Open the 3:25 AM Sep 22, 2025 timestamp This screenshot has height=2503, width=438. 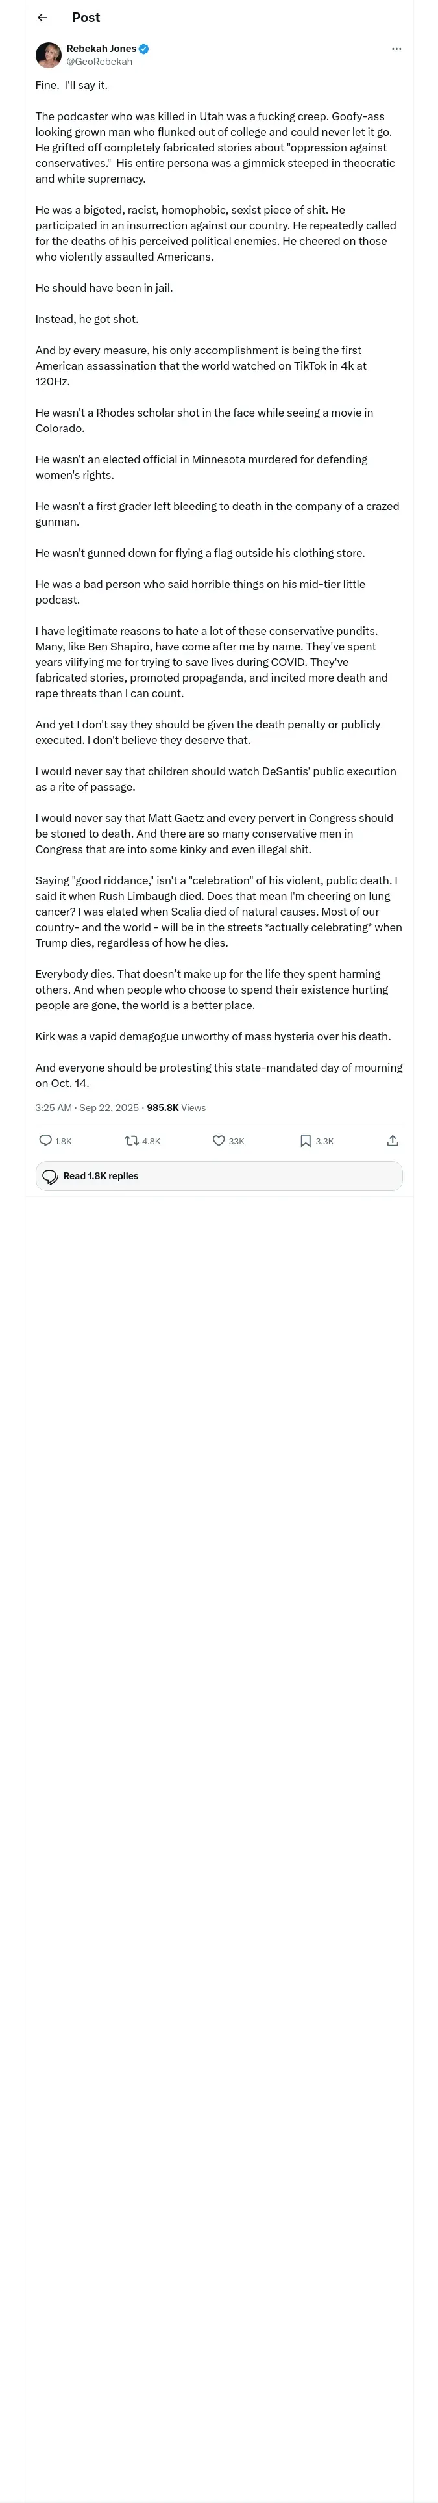pyautogui.click(x=86, y=1107)
